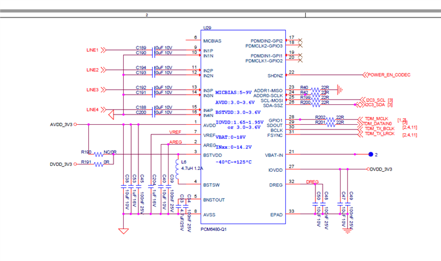Screen dimensions: 441x261
Task: Click the blue test point dot labeled 2
Action: click(371, 154)
